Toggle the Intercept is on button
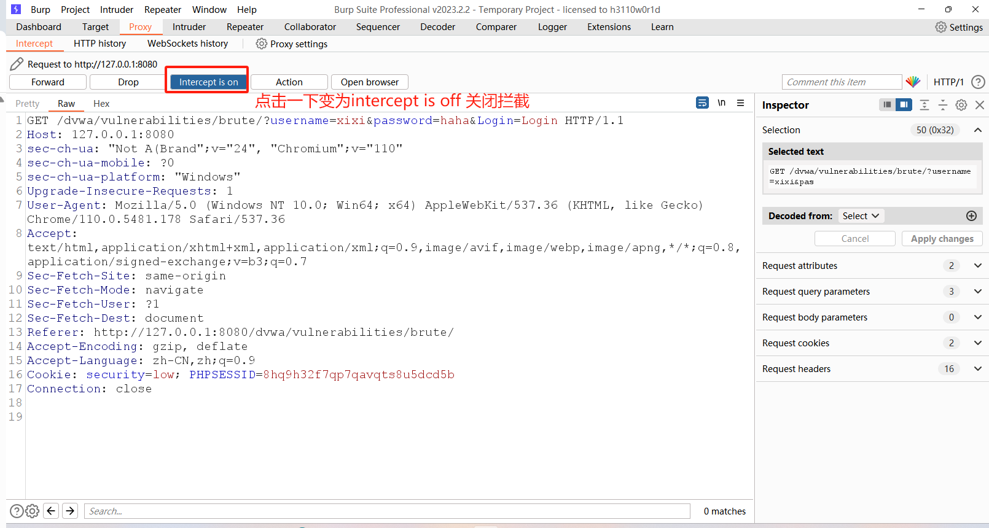Image resolution: width=989 pixels, height=528 pixels. coord(208,82)
